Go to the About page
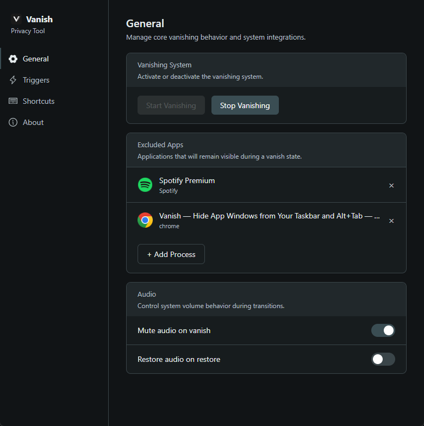 coord(54,122)
